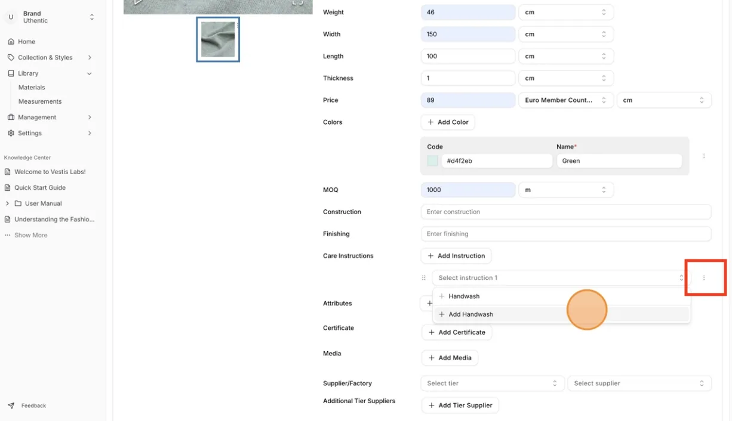Click the Feedback paper plane icon
732x421 pixels.
point(11,405)
